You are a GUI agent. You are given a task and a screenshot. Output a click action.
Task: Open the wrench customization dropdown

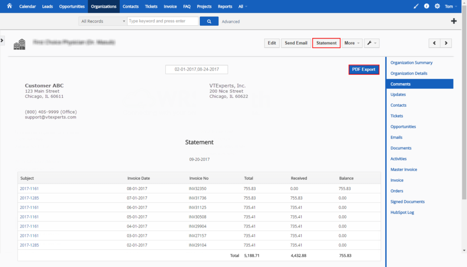[371, 43]
